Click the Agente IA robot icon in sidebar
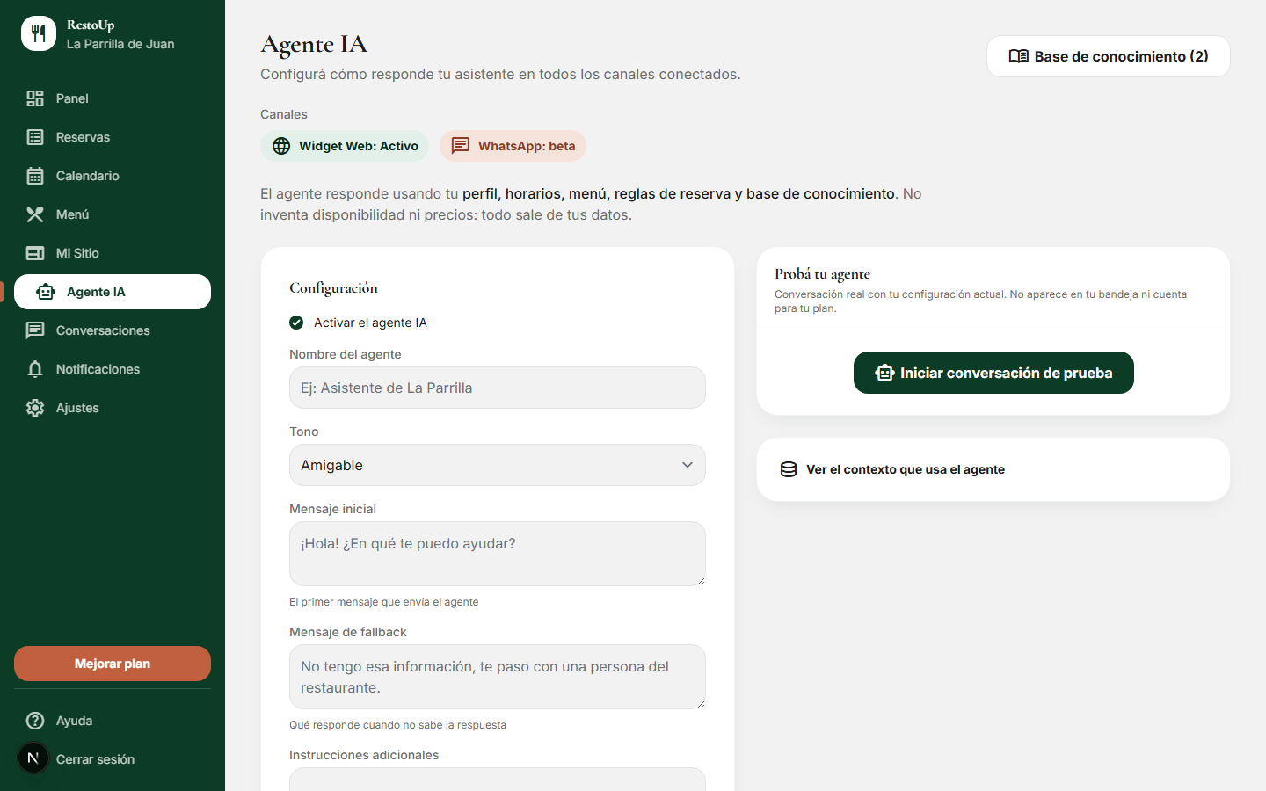1266x791 pixels. [x=46, y=292]
